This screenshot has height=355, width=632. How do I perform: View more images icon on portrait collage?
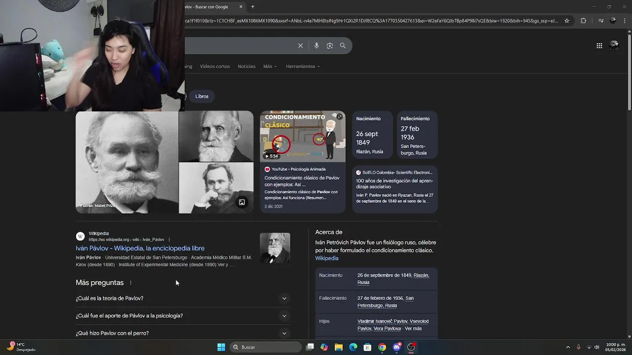tap(242, 202)
